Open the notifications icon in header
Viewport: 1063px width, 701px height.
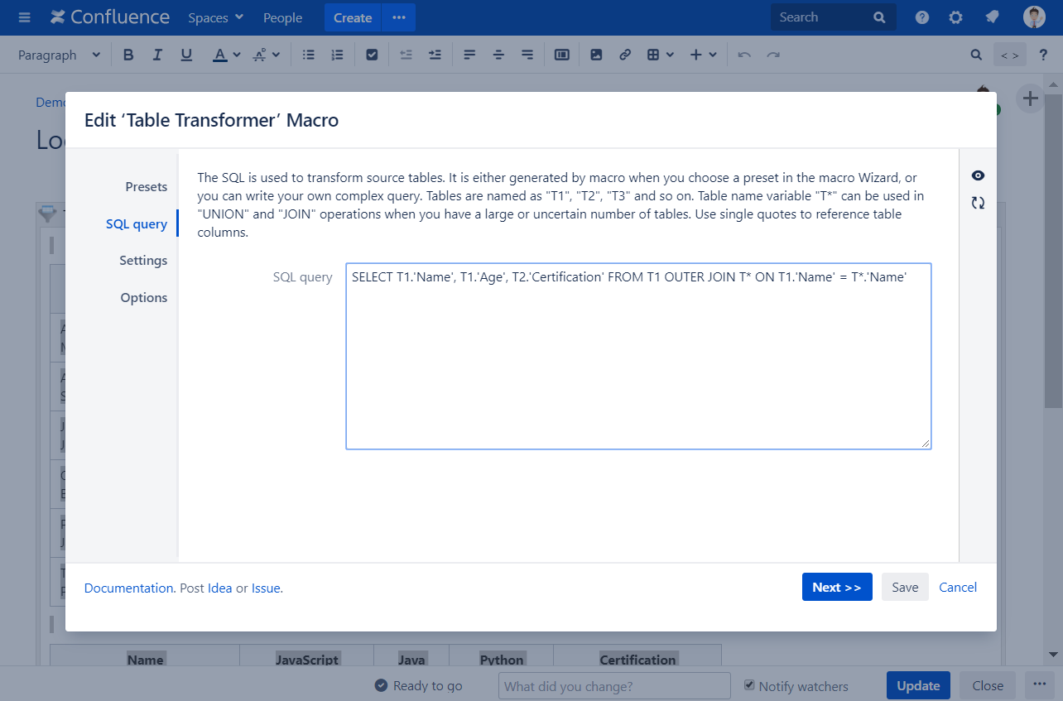991,17
